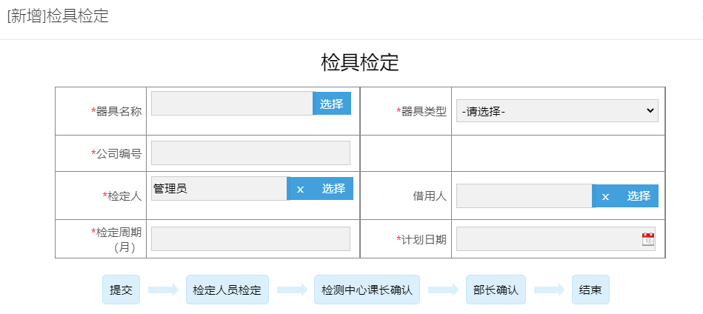The image size is (703, 314).
Task: Click 选择 button for 借用人
Action: tap(639, 196)
